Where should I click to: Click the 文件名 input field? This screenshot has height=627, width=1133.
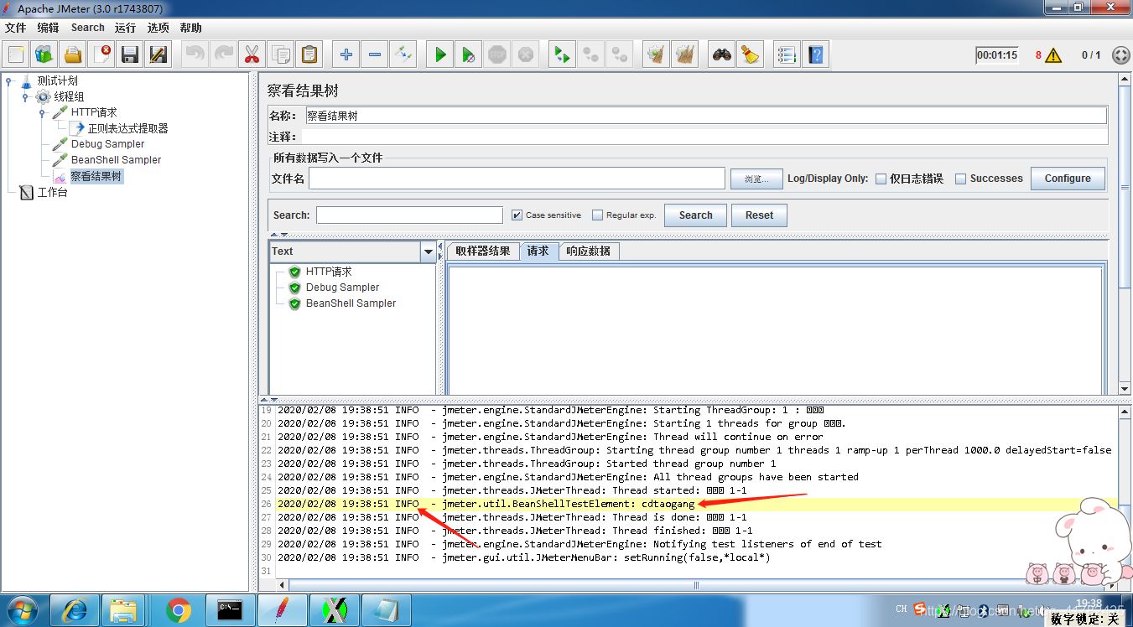(517, 179)
